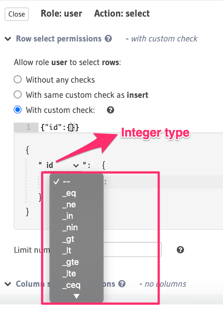Pick the _nin operator option
The image size is (223, 320).
(70, 228)
